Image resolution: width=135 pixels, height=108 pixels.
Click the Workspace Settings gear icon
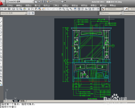pos(29,13)
